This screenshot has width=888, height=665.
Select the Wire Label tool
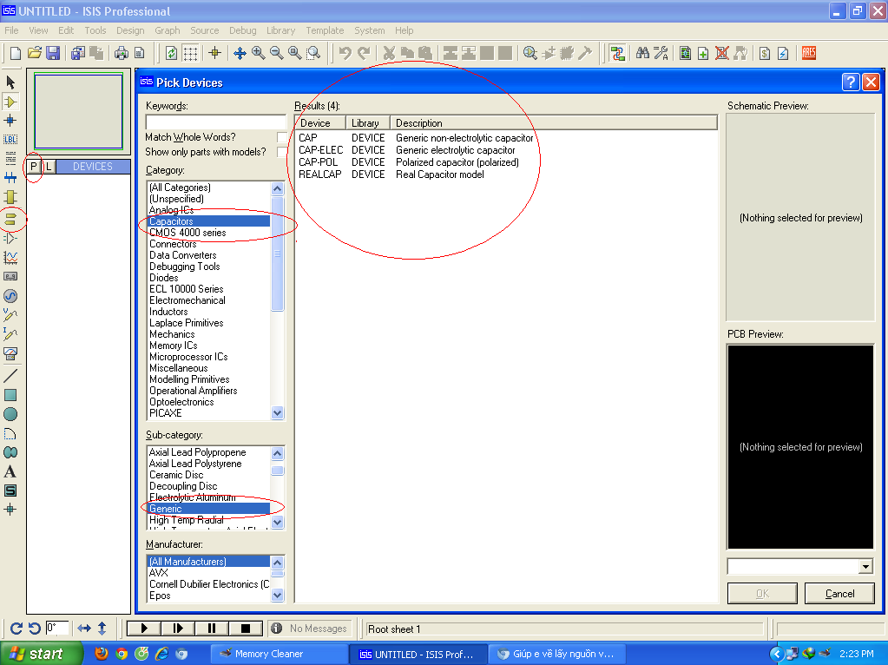pos(10,139)
